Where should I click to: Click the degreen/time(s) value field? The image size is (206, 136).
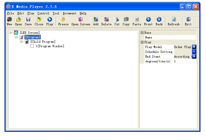(185, 61)
